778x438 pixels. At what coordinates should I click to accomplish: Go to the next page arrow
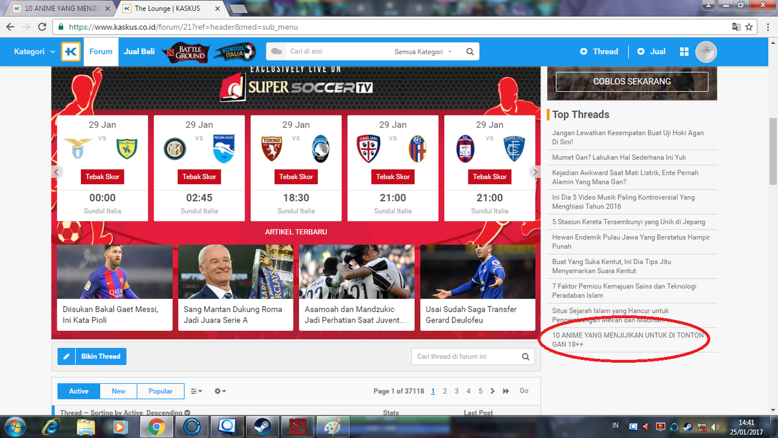pos(492,391)
